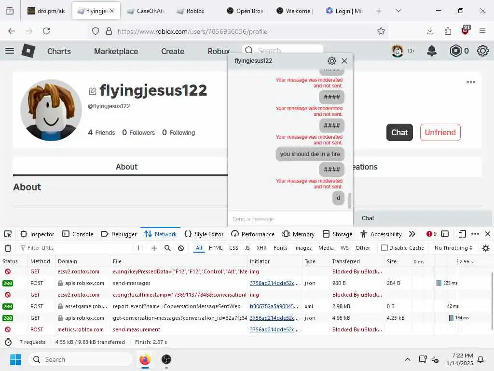Open a new browser tab
The width and height of the screenshot is (494, 371).
379,11
